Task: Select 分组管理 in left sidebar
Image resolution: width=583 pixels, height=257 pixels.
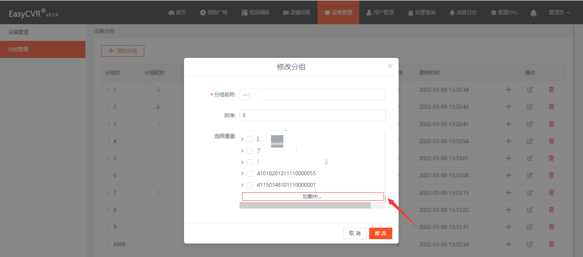Action: point(43,50)
